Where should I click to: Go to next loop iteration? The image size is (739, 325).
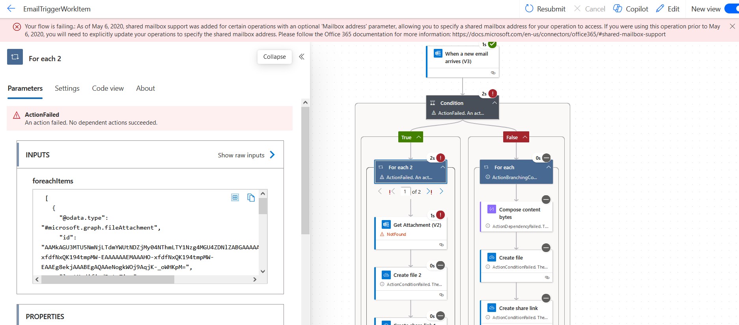pos(441,191)
